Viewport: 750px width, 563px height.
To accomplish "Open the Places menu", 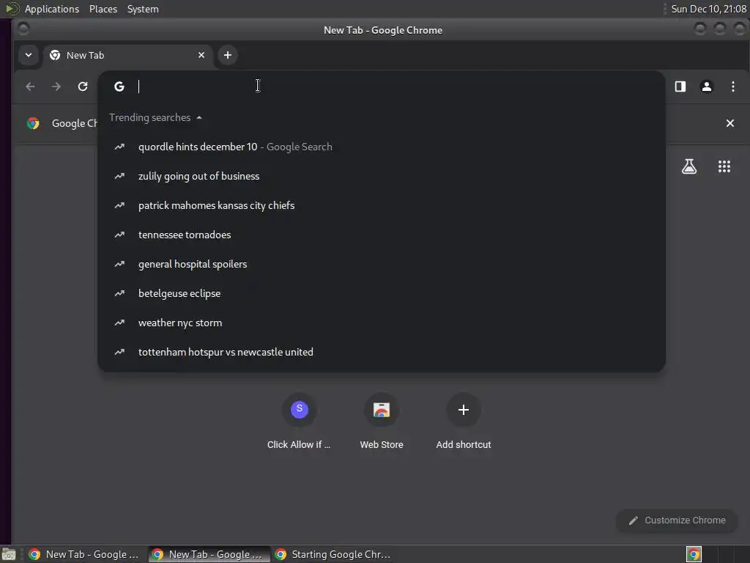I will 103,9.
